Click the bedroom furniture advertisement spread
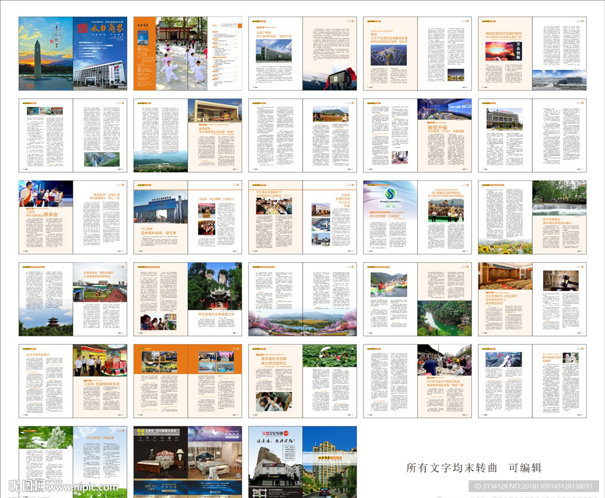 (187, 461)
